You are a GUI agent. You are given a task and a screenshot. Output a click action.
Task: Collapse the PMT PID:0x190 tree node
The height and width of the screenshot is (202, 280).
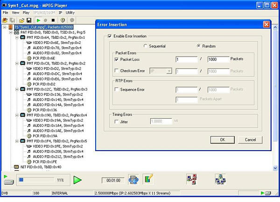pyautogui.click(x=16, y=115)
